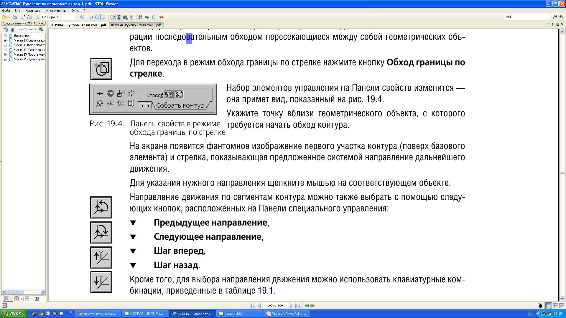Select fit height zoom icon

point(104,17)
